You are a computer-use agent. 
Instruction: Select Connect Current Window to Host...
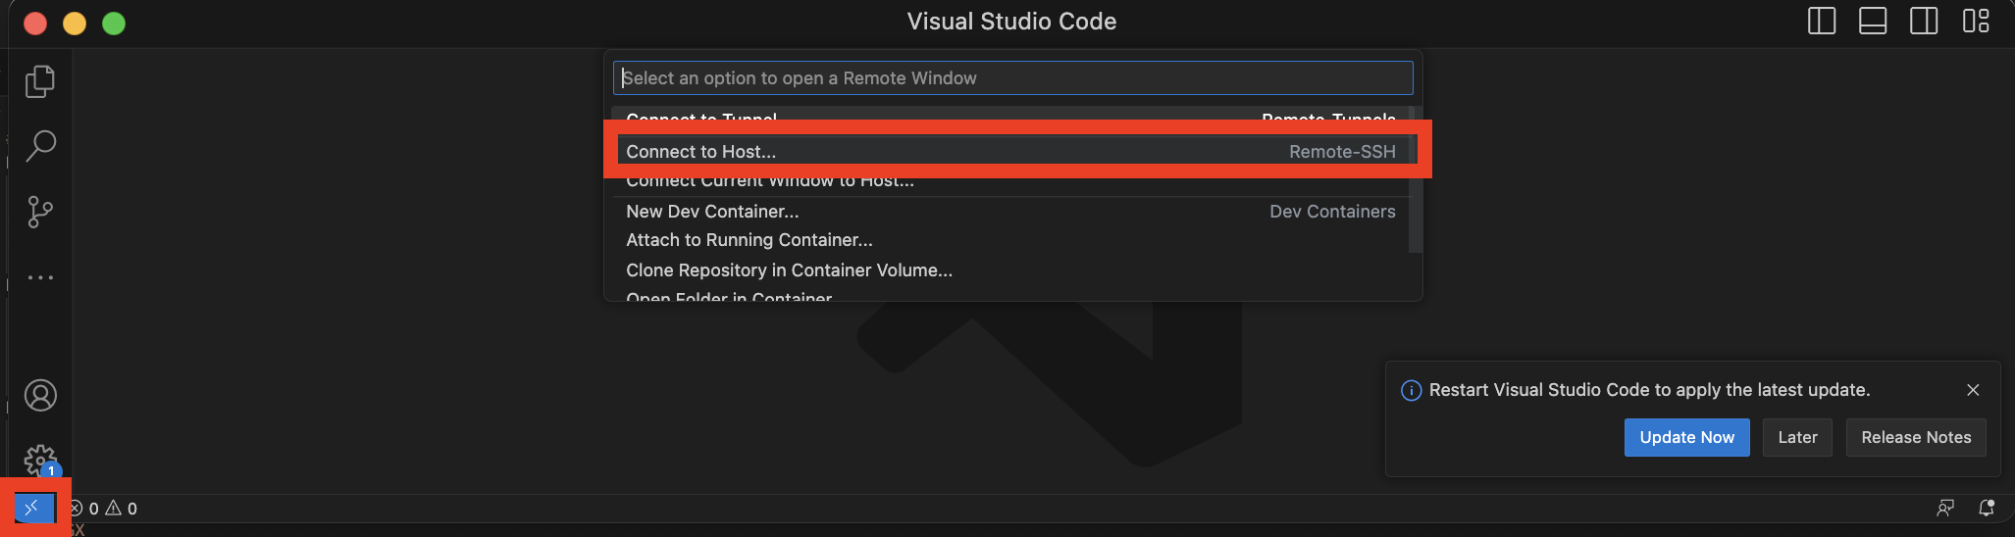click(1010, 181)
